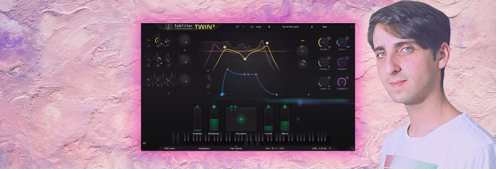Click the High Quality button

tap(236, 149)
